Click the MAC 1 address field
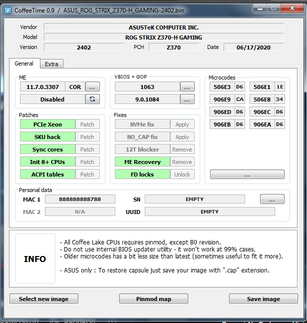The width and height of the screenshot is (307, 323). (x=80, y=199)
